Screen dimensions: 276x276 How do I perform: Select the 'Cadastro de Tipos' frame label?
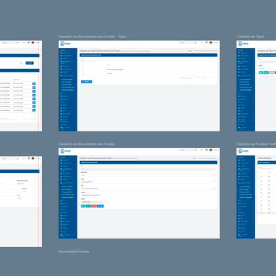(250, 37)
